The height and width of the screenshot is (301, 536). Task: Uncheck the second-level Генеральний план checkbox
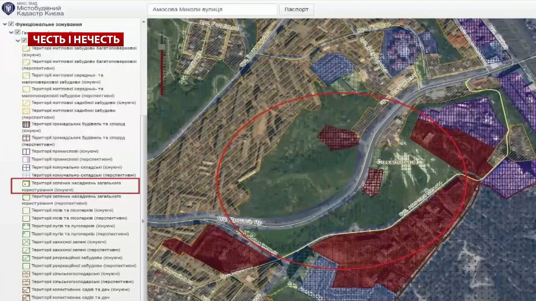[18, 32]
